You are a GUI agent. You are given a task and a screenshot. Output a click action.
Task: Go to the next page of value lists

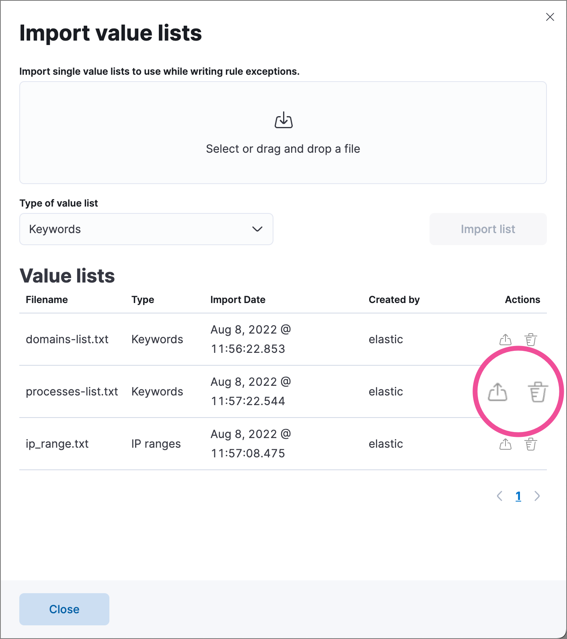(537, 496)
